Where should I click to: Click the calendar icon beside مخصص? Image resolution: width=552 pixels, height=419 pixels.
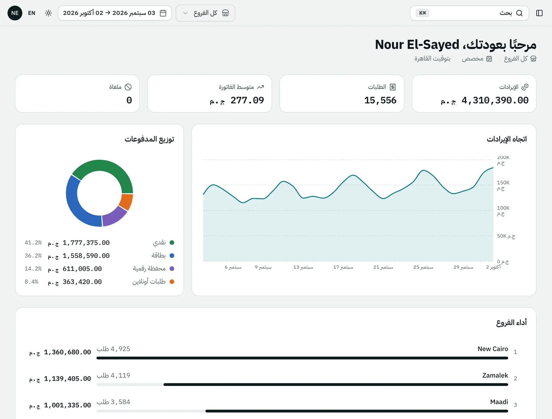coord(489,58)
